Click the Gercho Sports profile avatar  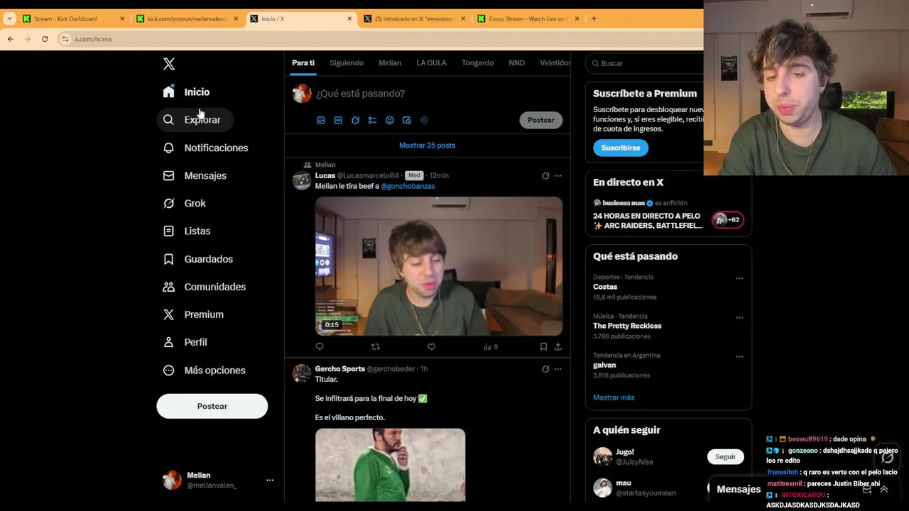[302, 373]
